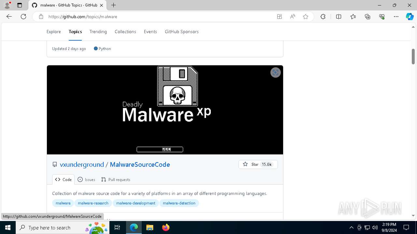Open GitHub Collections tab
417x234 pixels.
tap(125, 32)
